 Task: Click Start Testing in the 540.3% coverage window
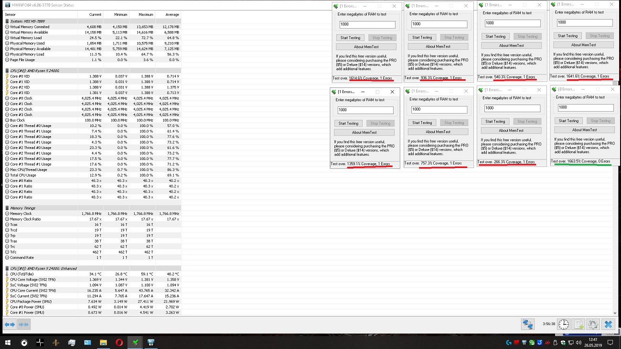point(496,36)
